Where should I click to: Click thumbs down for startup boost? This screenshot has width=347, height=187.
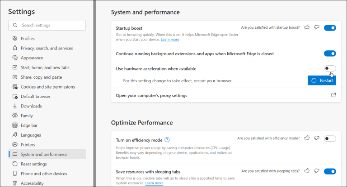click(x=317, y=27)
